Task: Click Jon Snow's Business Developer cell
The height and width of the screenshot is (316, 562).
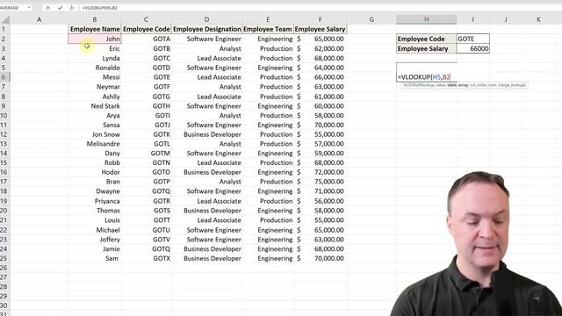Action: click(x=207, y=134)
